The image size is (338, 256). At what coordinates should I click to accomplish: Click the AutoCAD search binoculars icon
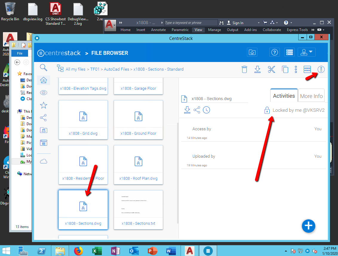point(221,23)
